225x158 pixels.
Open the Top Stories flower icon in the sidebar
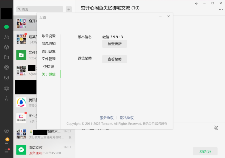[6, 88]
